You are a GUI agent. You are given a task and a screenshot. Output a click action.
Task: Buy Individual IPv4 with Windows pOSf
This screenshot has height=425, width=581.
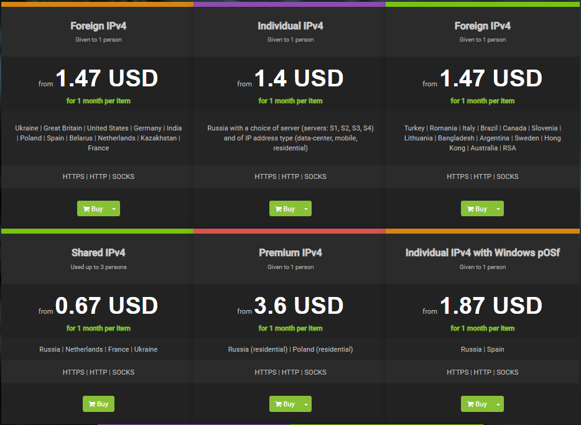click(x=477, y=404)
